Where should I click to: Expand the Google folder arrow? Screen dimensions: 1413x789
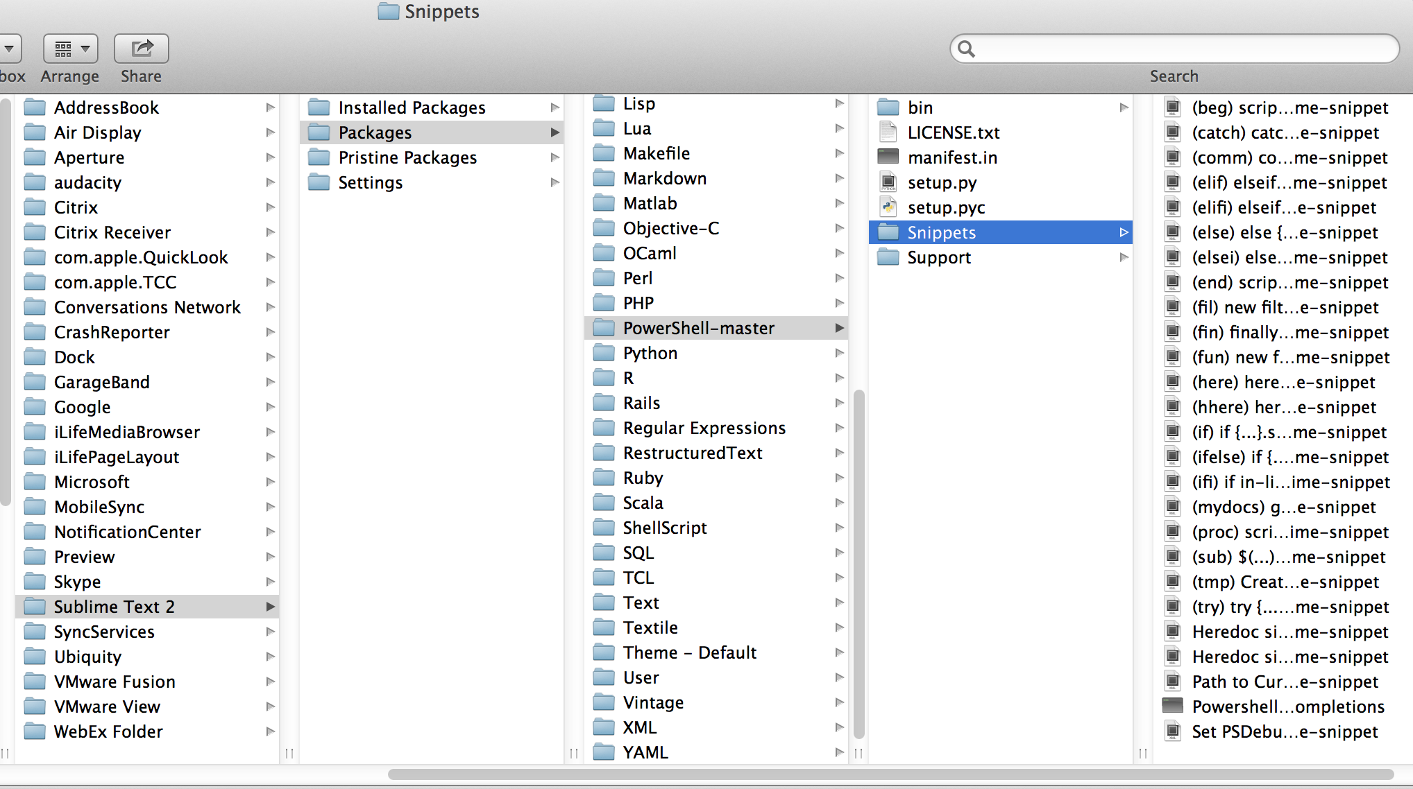point(271,407)
